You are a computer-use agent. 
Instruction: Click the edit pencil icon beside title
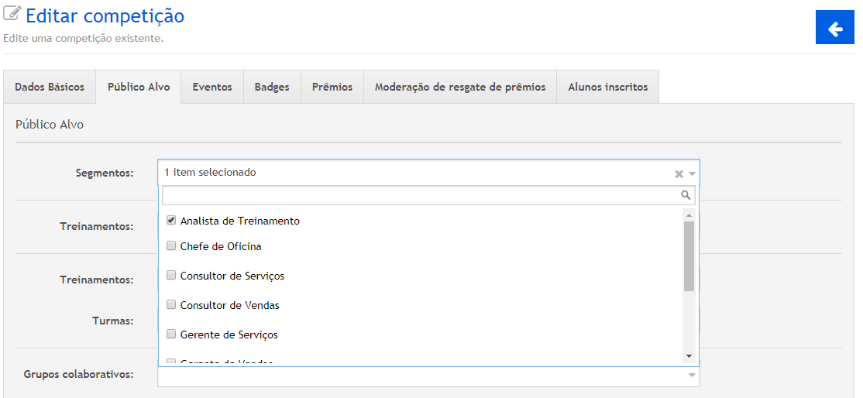[12, 15]
